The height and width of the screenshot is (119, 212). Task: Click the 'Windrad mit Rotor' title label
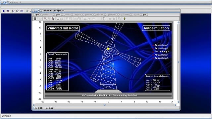click(63, 28)
